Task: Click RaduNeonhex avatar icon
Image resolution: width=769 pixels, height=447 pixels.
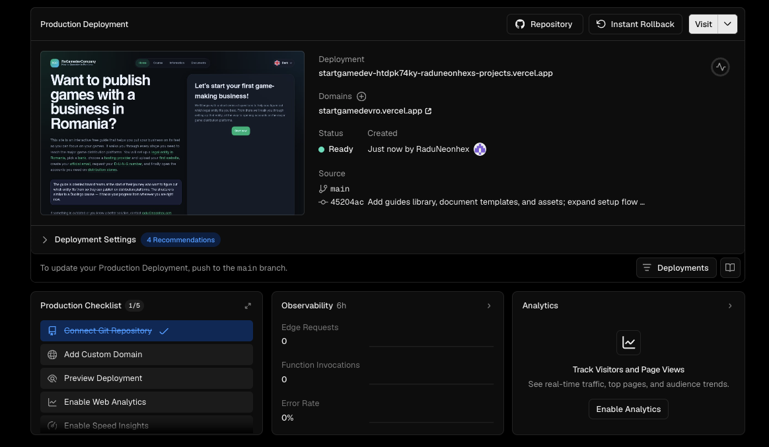Action: click(480, 149)
